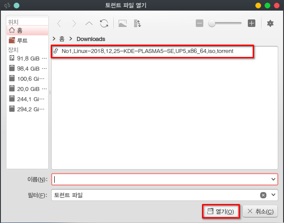
Task: Navigate to the parent folder with the up arrow
Action: (89, 23)
